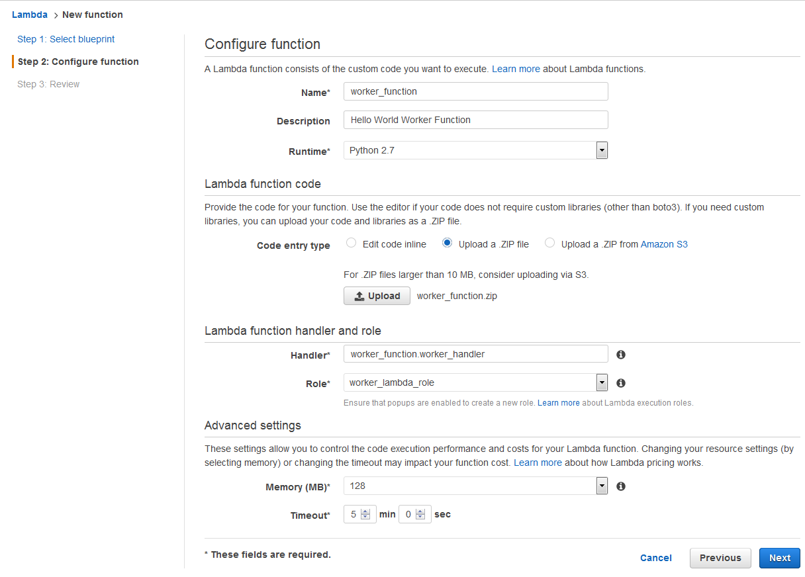The width and height of the screenshot is (805, 577).
Task: Click the Upload button with arrow icon
Action: coord(377,296)
